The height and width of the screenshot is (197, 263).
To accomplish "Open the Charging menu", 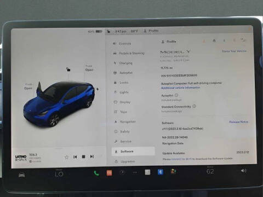I will pyautogui.click(x=123, y=63).
